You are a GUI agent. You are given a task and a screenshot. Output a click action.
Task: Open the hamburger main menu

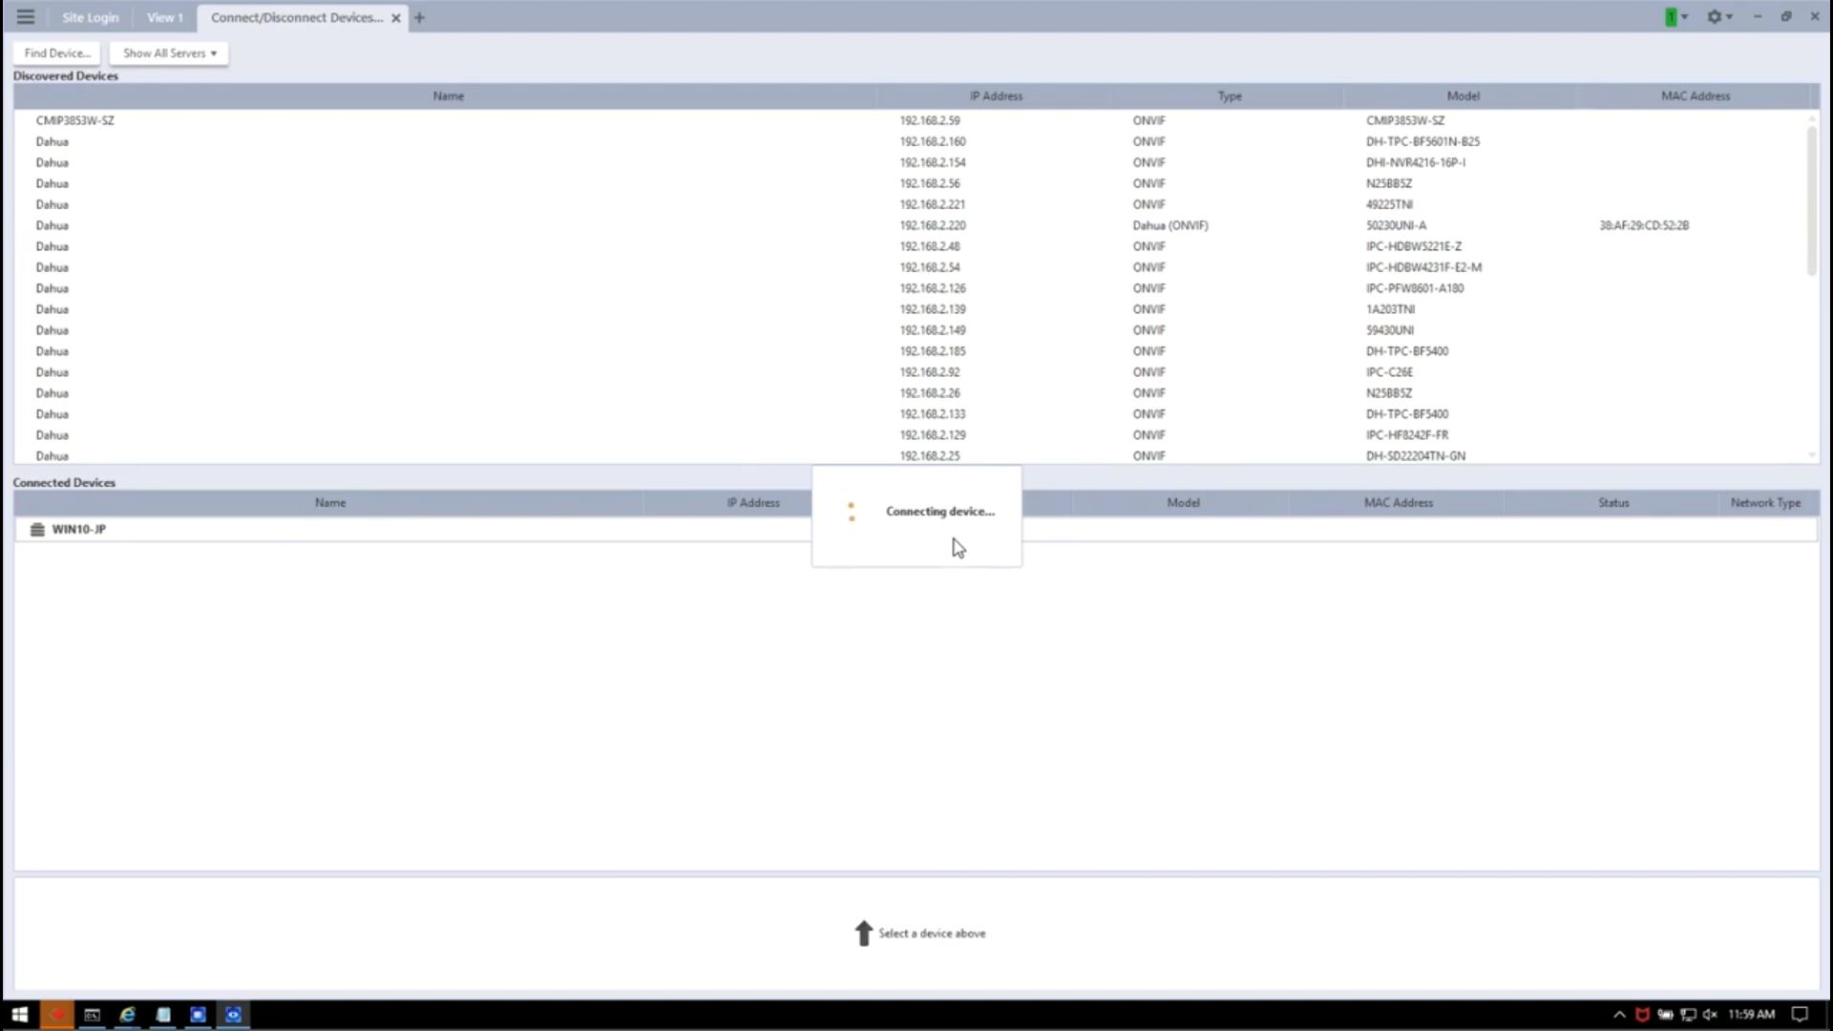[x=26, y=17]
